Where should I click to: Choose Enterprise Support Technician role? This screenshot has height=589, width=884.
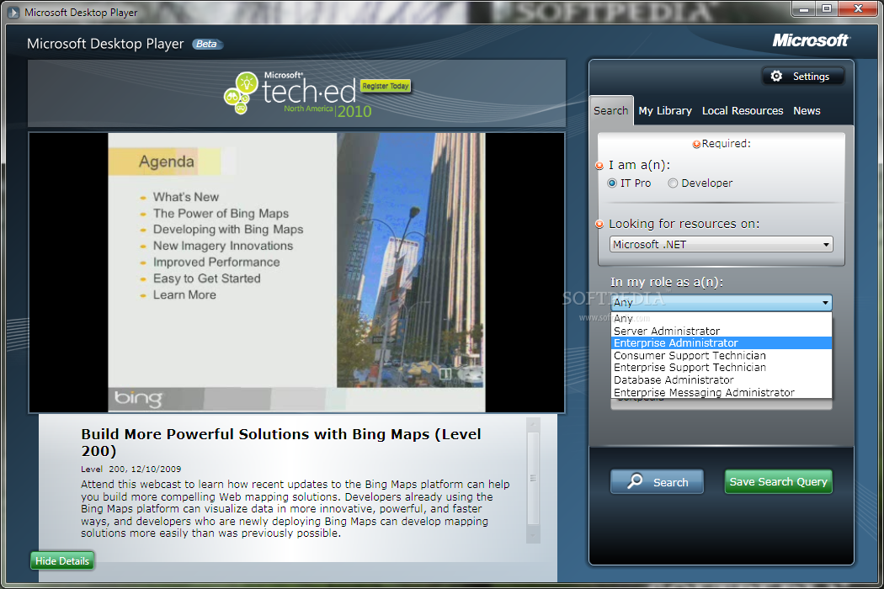(721, 368)
